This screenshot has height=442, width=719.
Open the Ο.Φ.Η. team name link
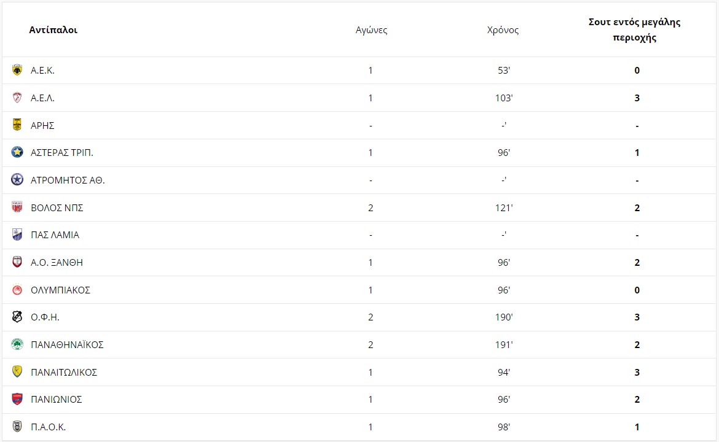click(x=45, y=317)
